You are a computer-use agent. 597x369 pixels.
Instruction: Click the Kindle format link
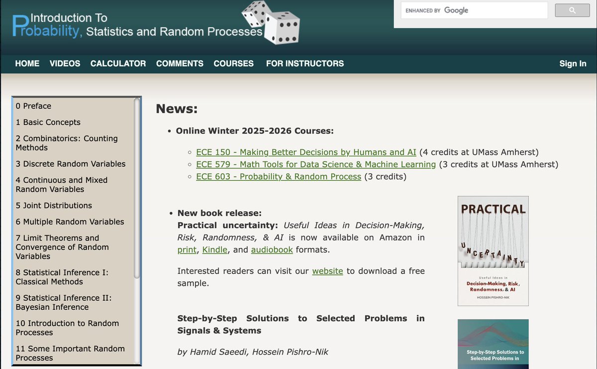pyautogui.click(x=215, y=250)
